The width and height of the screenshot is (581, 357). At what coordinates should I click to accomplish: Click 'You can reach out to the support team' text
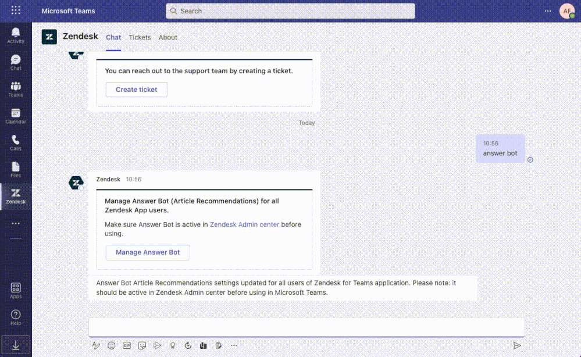click(198, 71)
